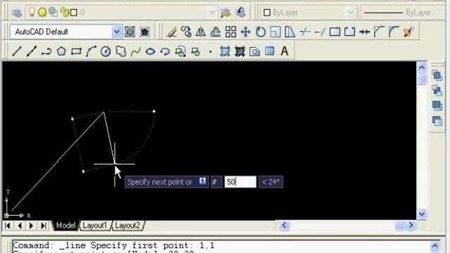Screen dimensions: 450x253
Task: Select the Stretch tool
Action: 290,32
